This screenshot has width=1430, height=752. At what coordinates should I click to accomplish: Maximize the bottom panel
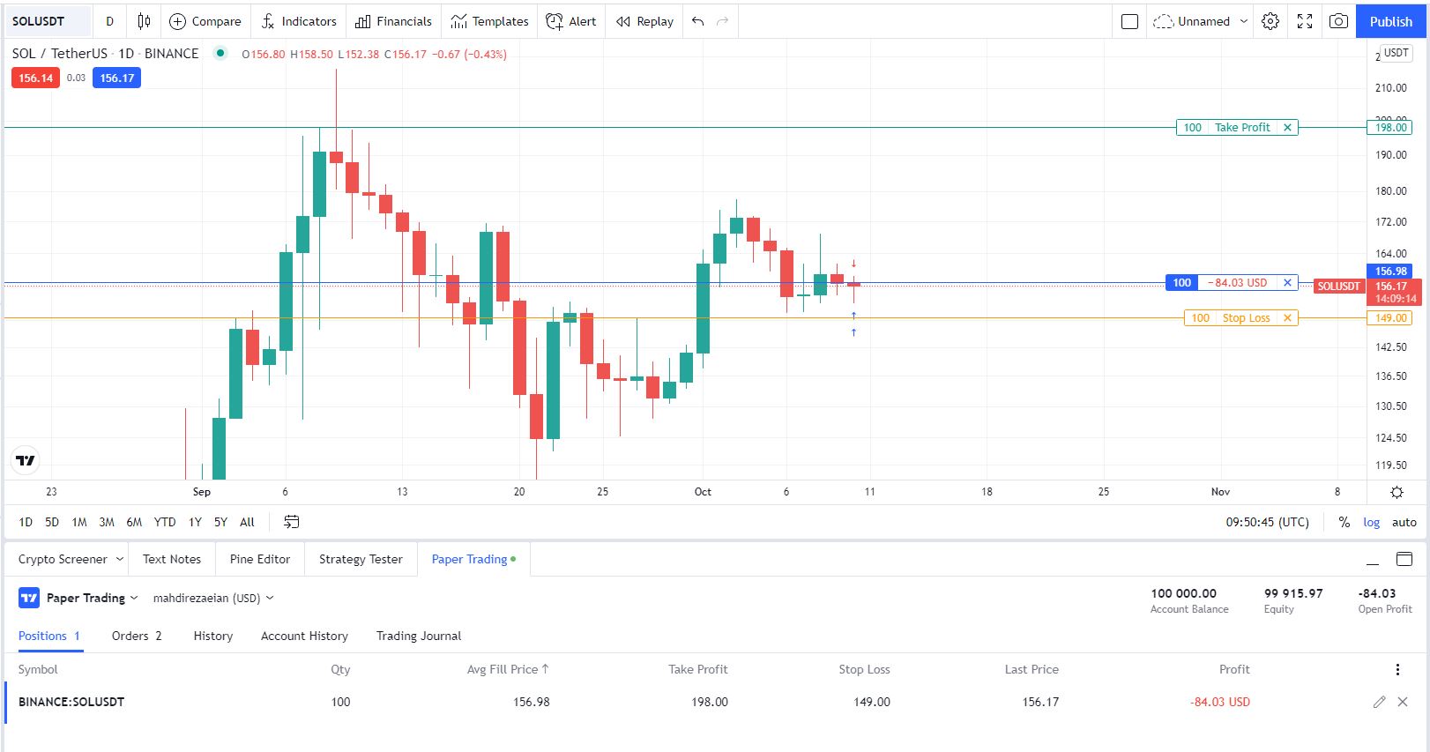[x=1404, y=559]
